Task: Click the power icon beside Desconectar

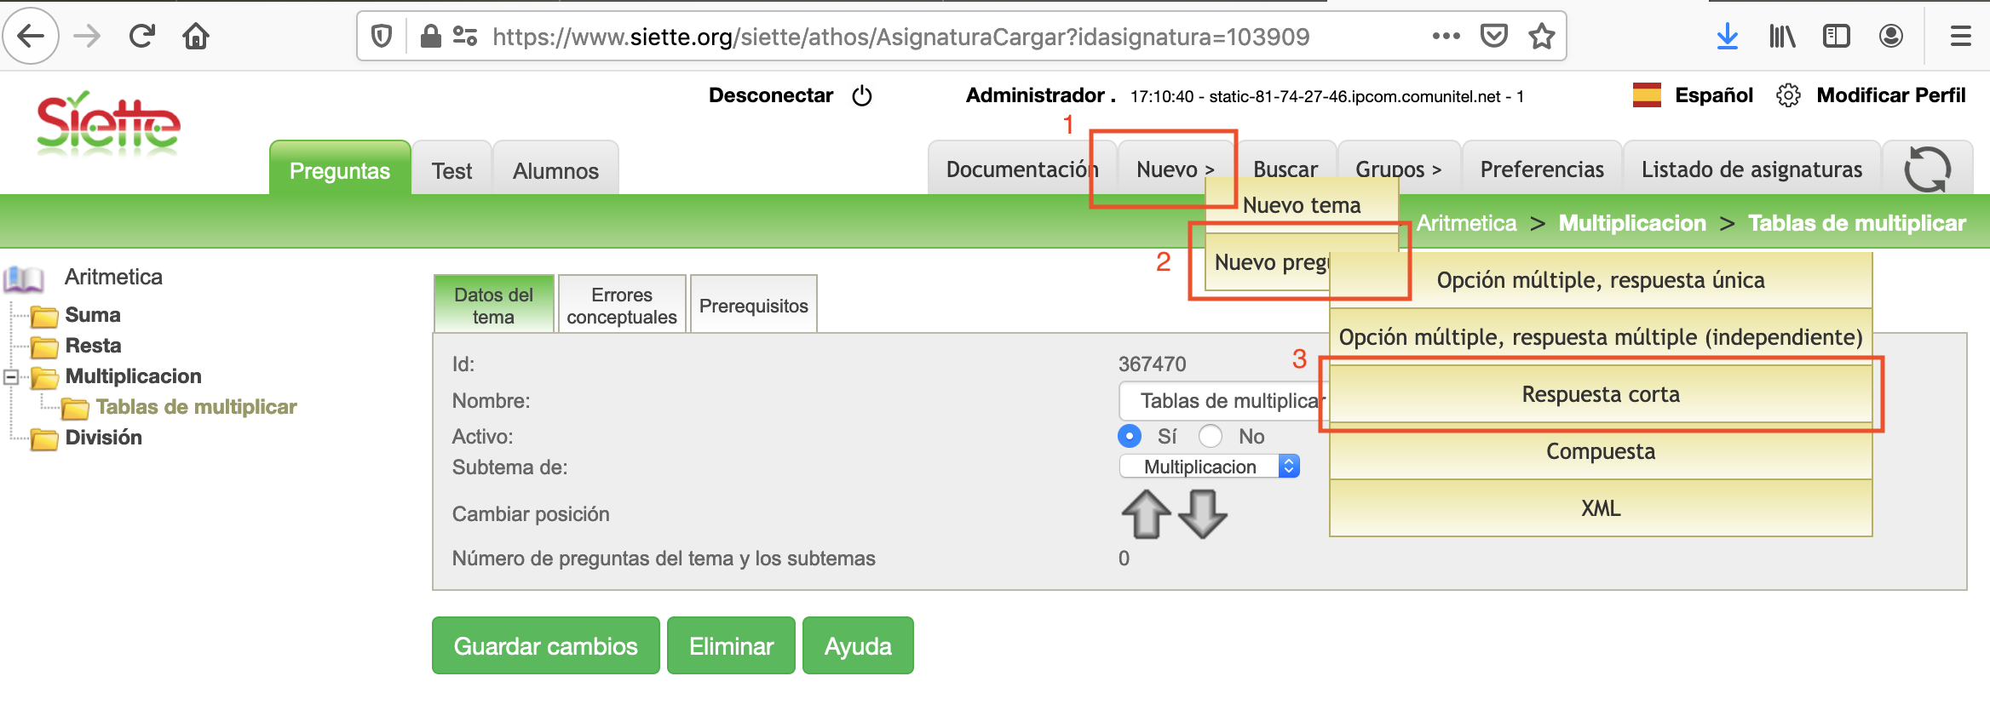Action: coord(862,95)
